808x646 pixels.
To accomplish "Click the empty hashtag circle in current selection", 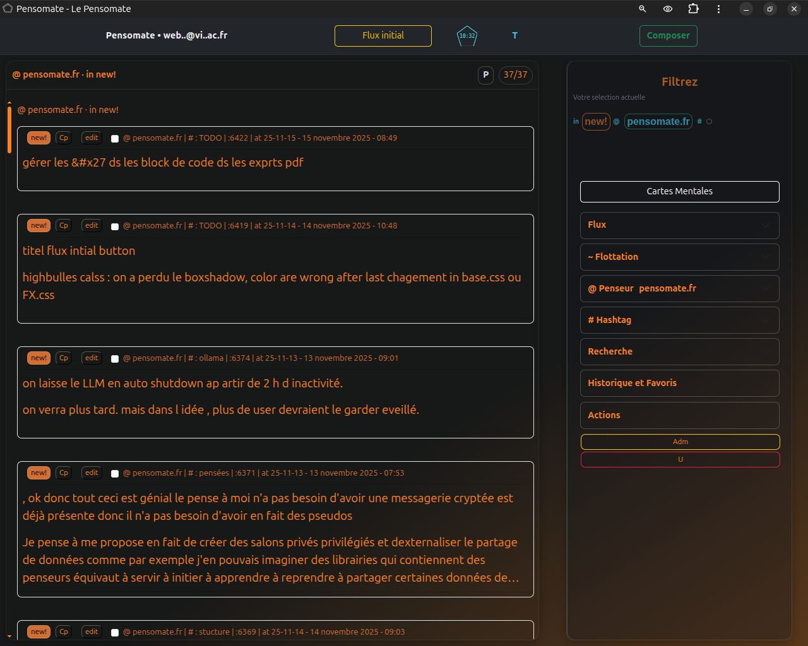I will pyautogui.click(x=709, y=122).
